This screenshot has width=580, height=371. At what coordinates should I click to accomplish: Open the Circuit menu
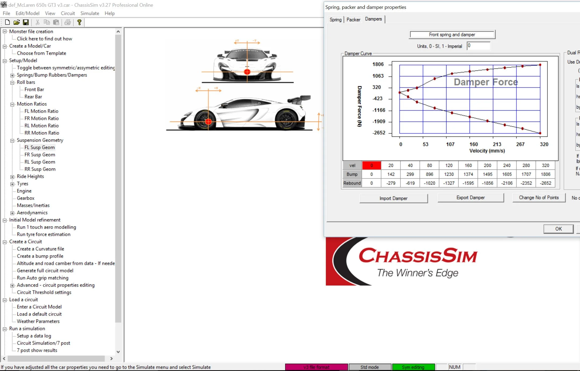click(x=68, y=13)
